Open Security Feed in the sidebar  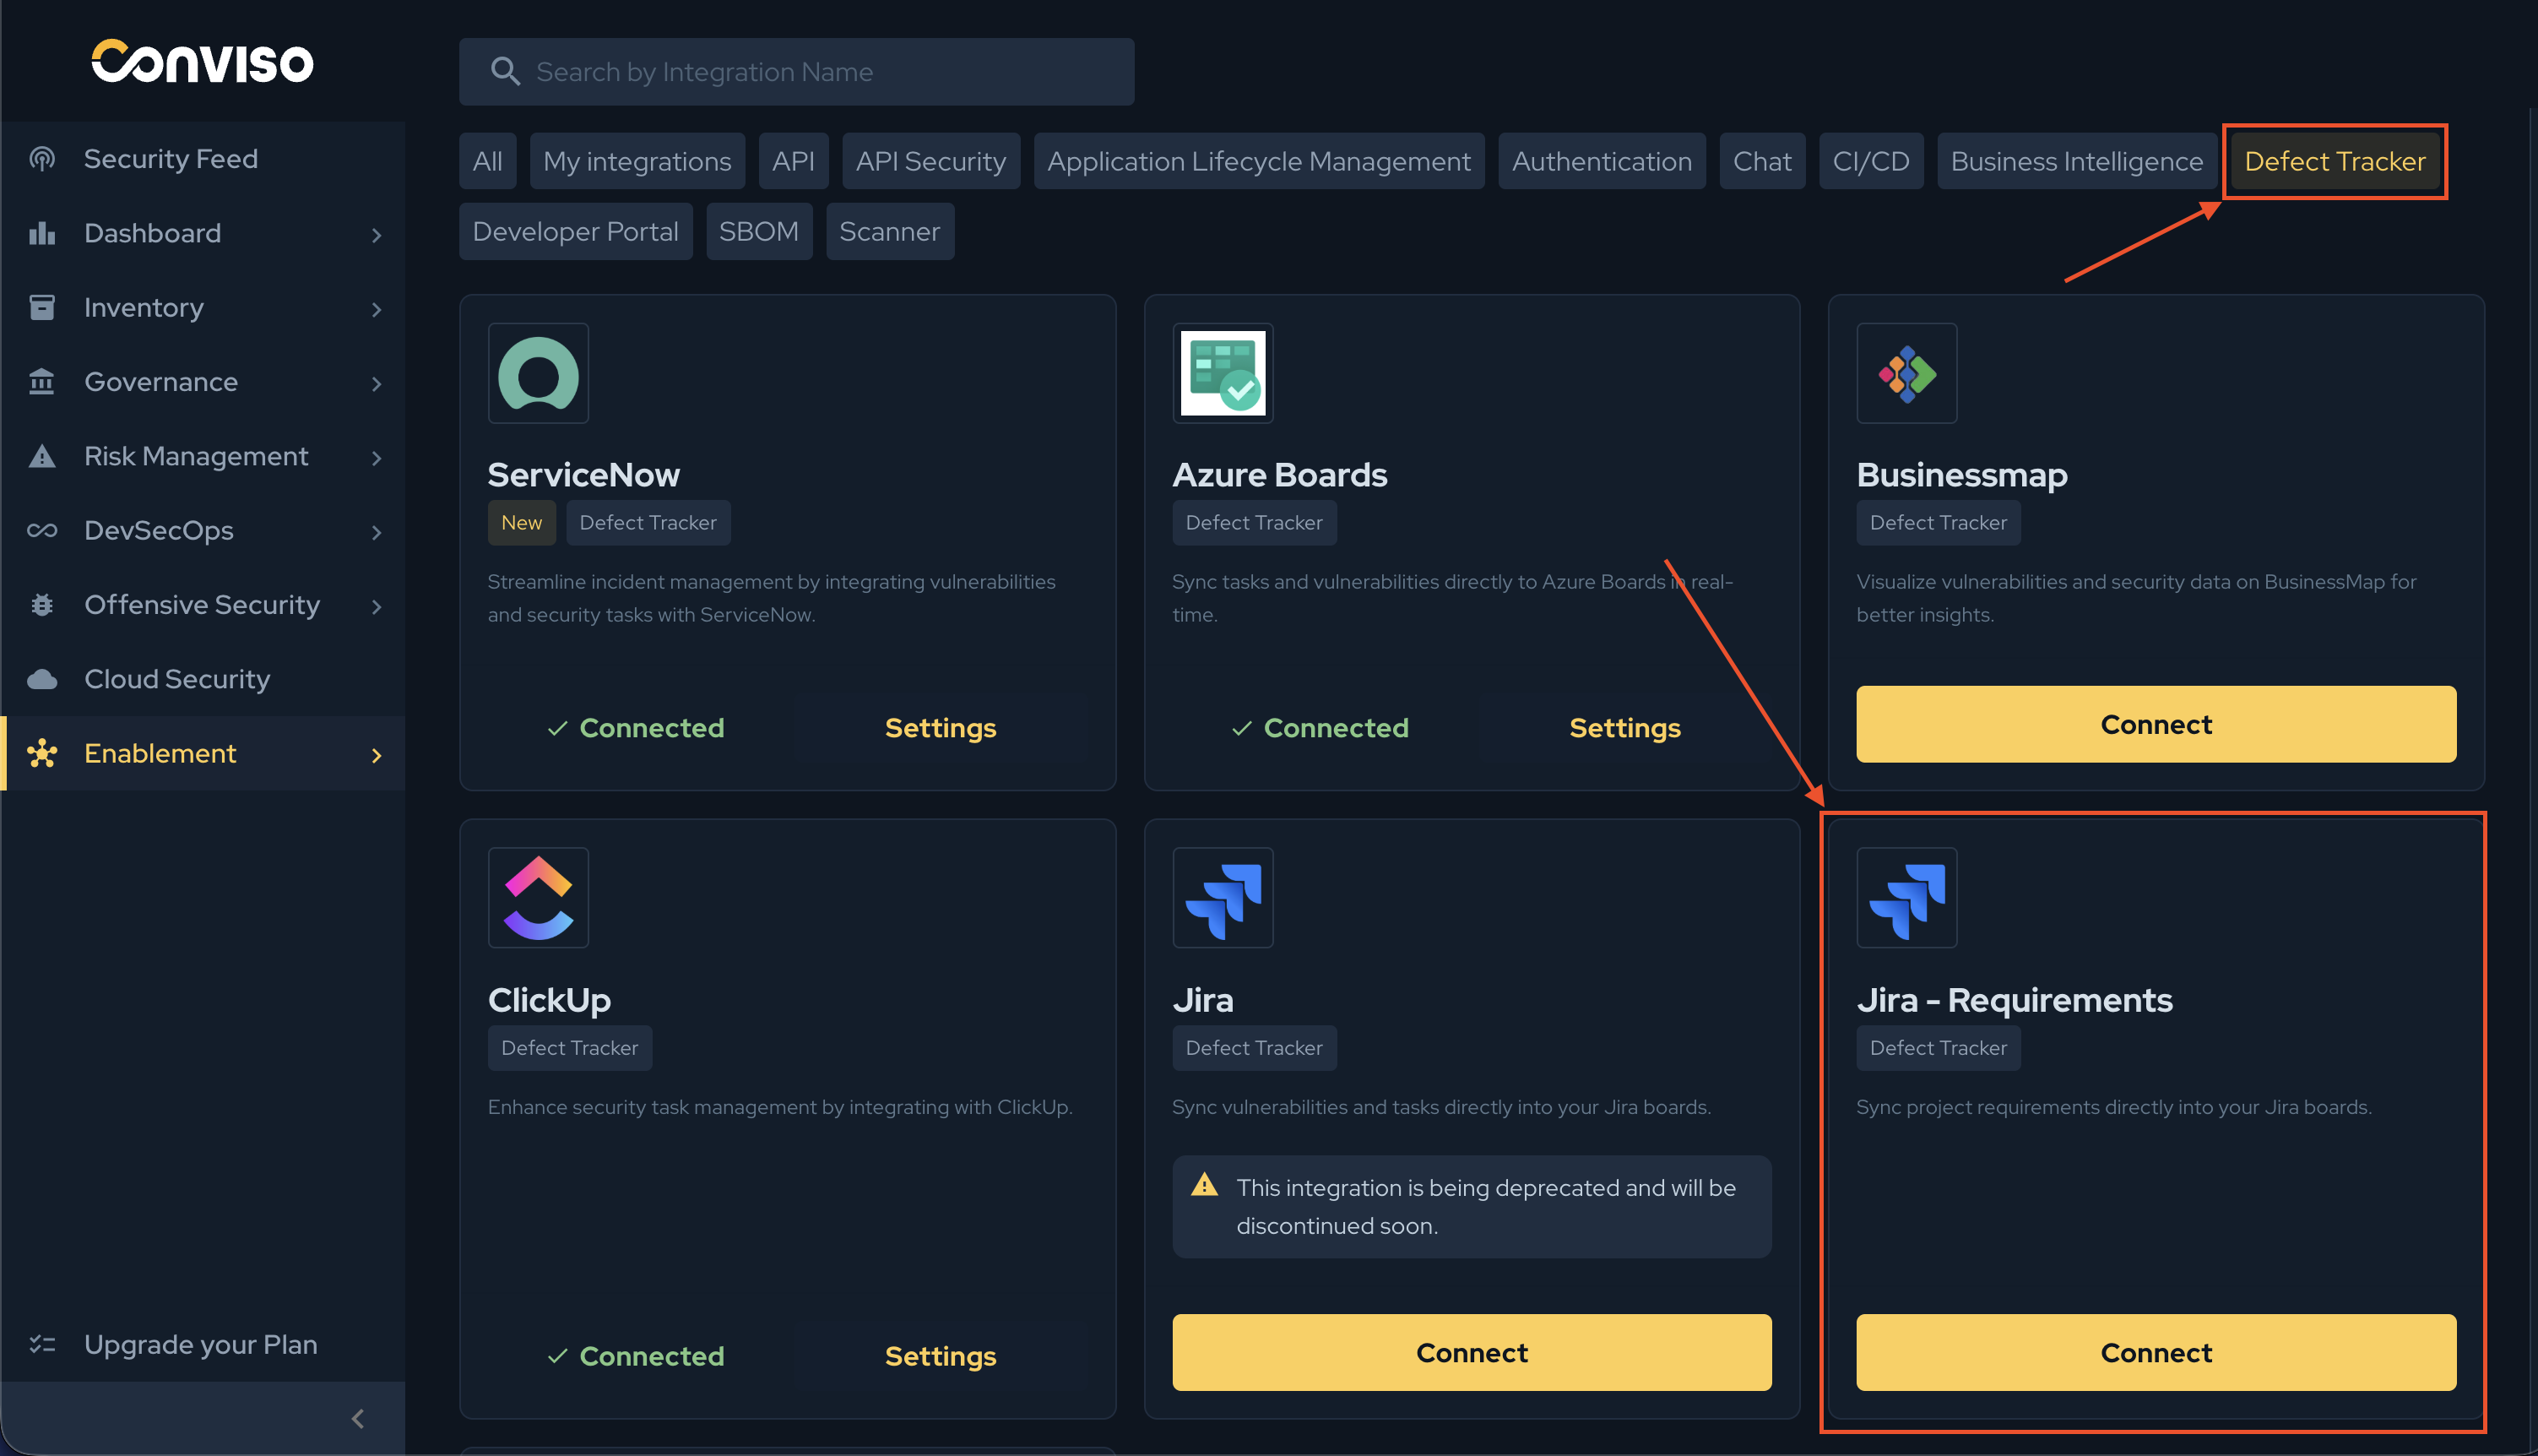click(x=203, y=159)
